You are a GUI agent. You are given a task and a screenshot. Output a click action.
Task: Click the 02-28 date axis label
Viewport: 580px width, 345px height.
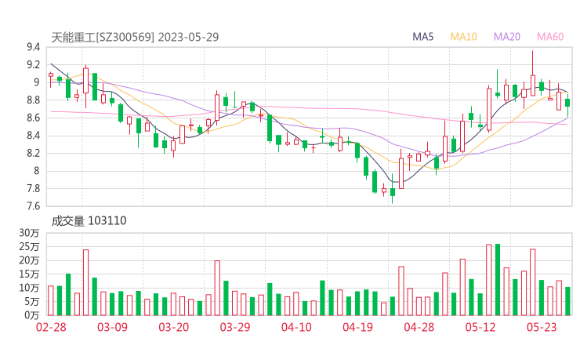pos(51,327)
